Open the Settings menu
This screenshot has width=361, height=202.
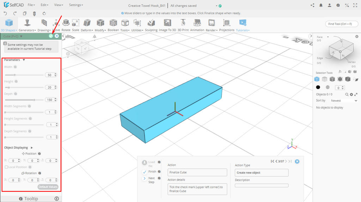coord(76,5)
